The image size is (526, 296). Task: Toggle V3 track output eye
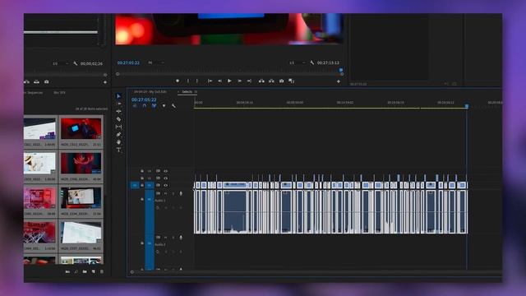[165, 171]
